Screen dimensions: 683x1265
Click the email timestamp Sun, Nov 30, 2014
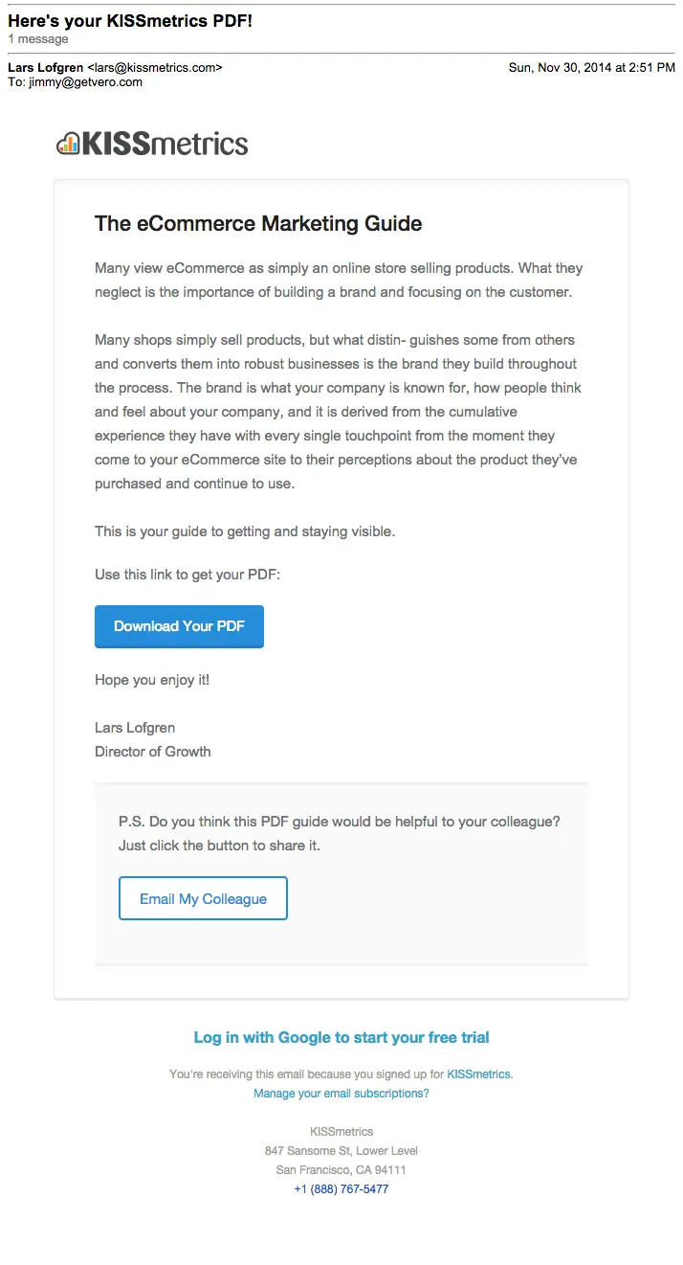[592, 68]
